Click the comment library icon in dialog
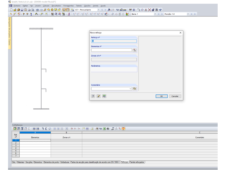 tap(135, 89)
